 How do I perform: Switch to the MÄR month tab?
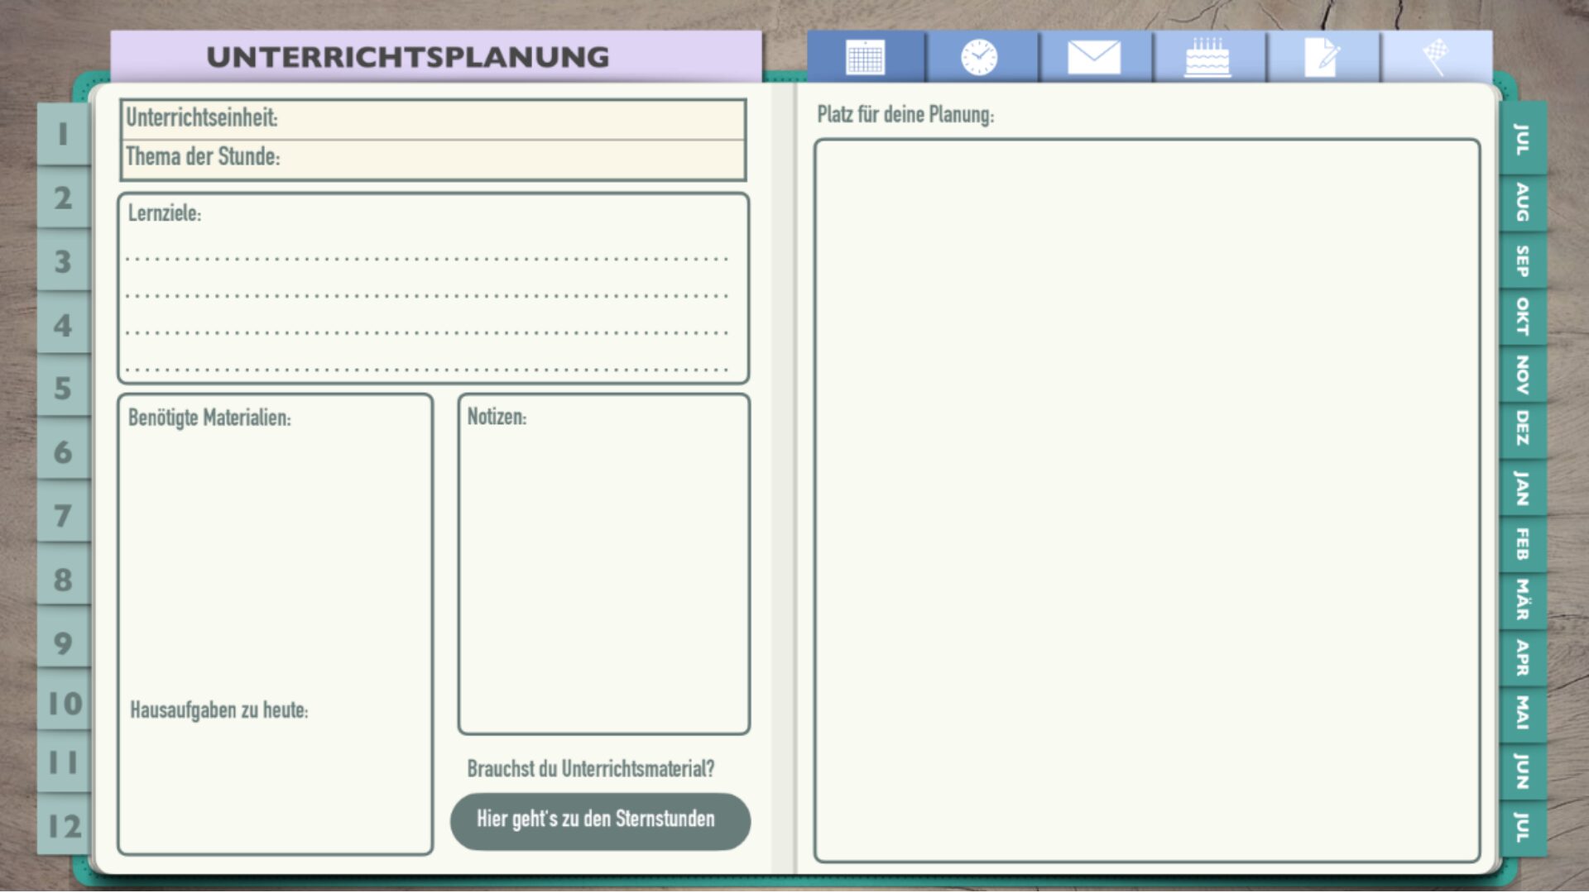pyautogui.click(x=1522, y=599)
